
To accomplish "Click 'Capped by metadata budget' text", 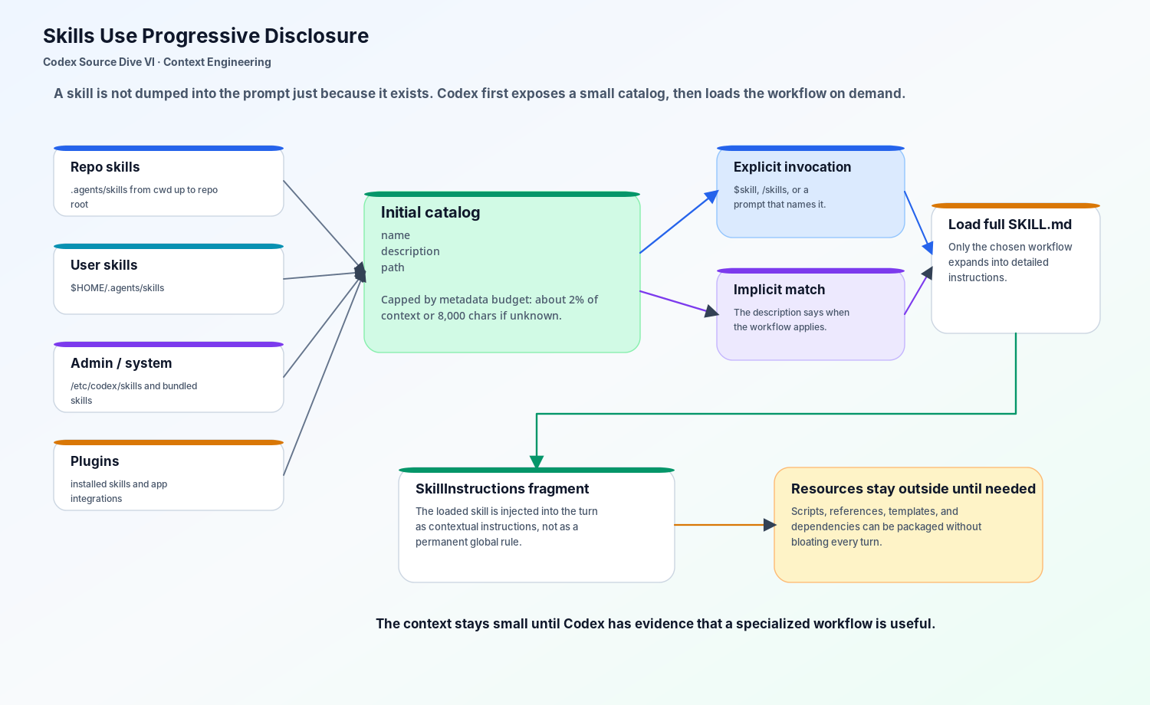I will 489,307.
